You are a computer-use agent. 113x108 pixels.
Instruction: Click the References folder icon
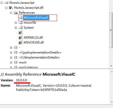click(16, 13)
